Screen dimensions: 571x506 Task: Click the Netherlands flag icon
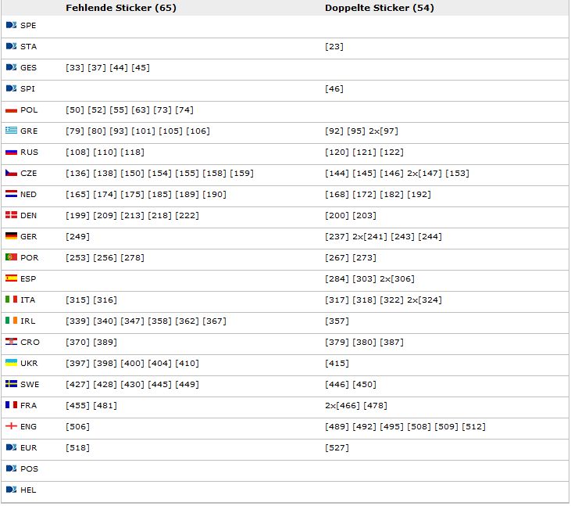tap(11, 194)
